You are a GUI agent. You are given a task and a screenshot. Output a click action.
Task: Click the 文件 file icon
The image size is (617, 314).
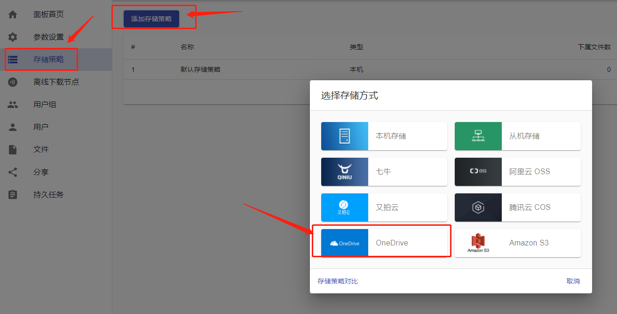[x=13, y=150]
